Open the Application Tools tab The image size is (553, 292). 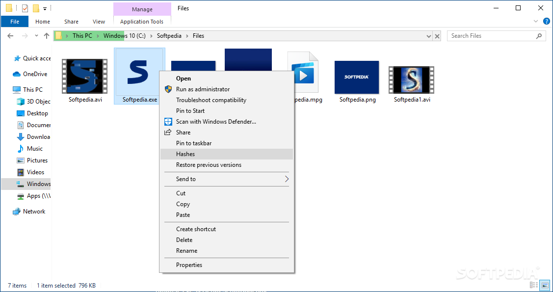pyautogui.click(x=142, y=22)
